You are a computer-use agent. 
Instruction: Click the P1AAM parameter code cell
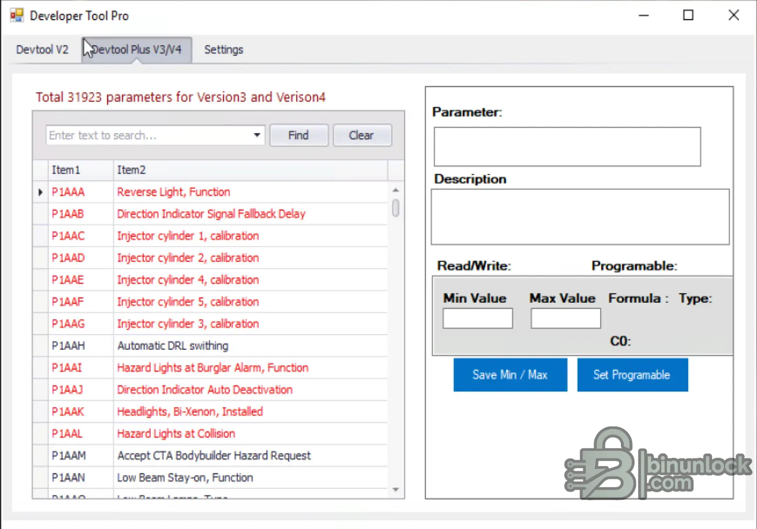81,455
